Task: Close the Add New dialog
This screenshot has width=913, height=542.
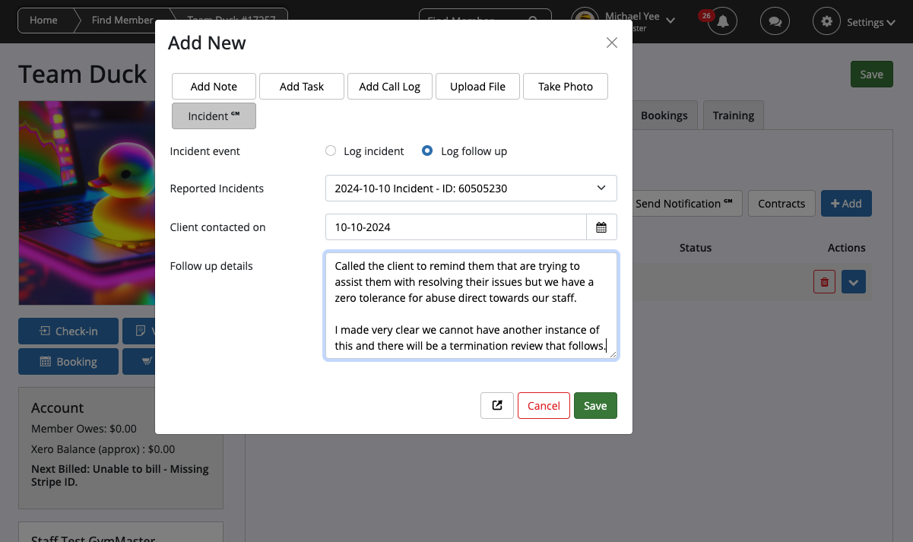Action: (x=611, y=43)
